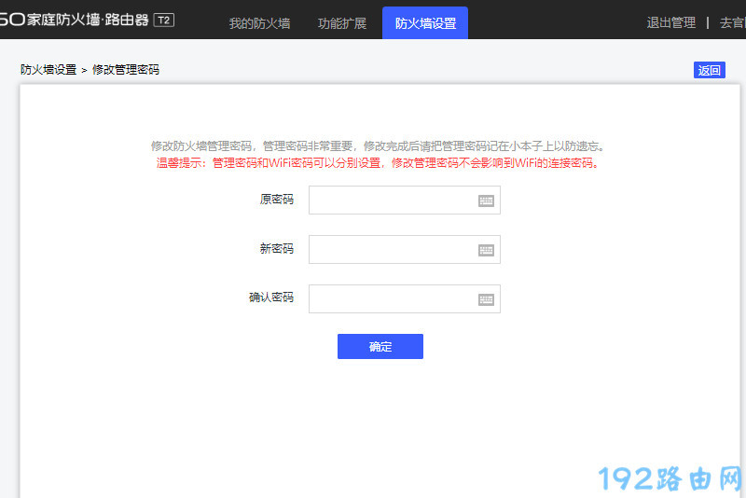Open the 去官网 link at top right

732,23
